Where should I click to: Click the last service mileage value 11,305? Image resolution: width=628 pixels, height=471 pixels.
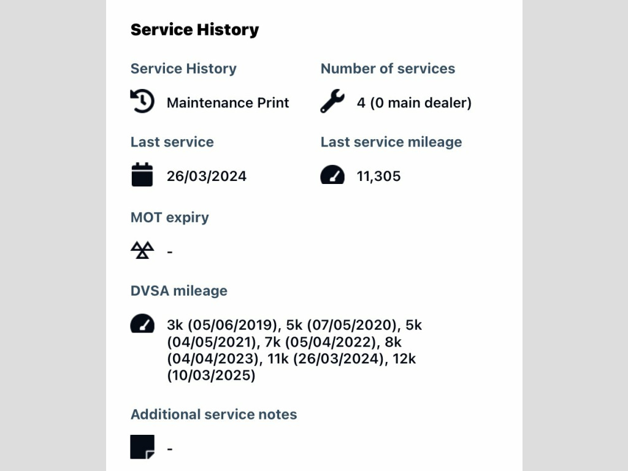point(378,176)
